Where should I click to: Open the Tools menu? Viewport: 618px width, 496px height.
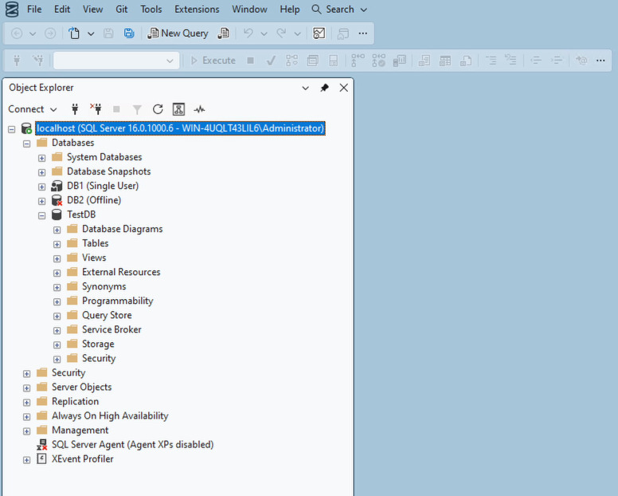coord(151,9)
